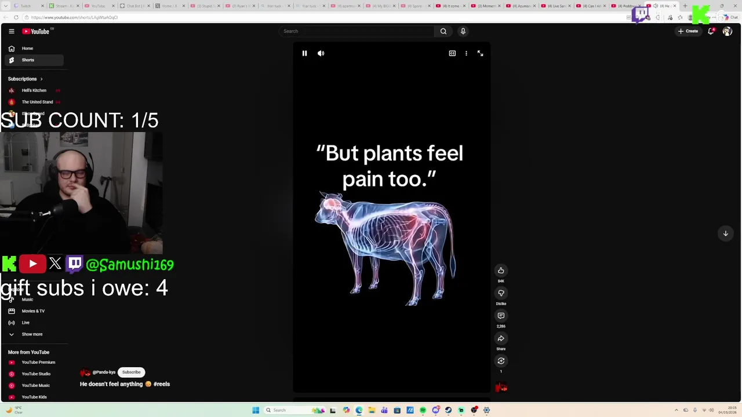Go to the YouTube logo homepage
Screen dimensions: 742x417
[x=35, y=31]
